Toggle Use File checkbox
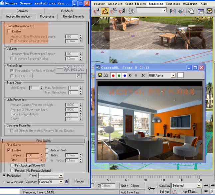This screenshot has width=215, height=195. 12,76
